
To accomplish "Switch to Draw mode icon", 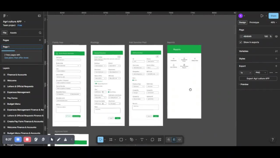I will click(x=168, y=139).
